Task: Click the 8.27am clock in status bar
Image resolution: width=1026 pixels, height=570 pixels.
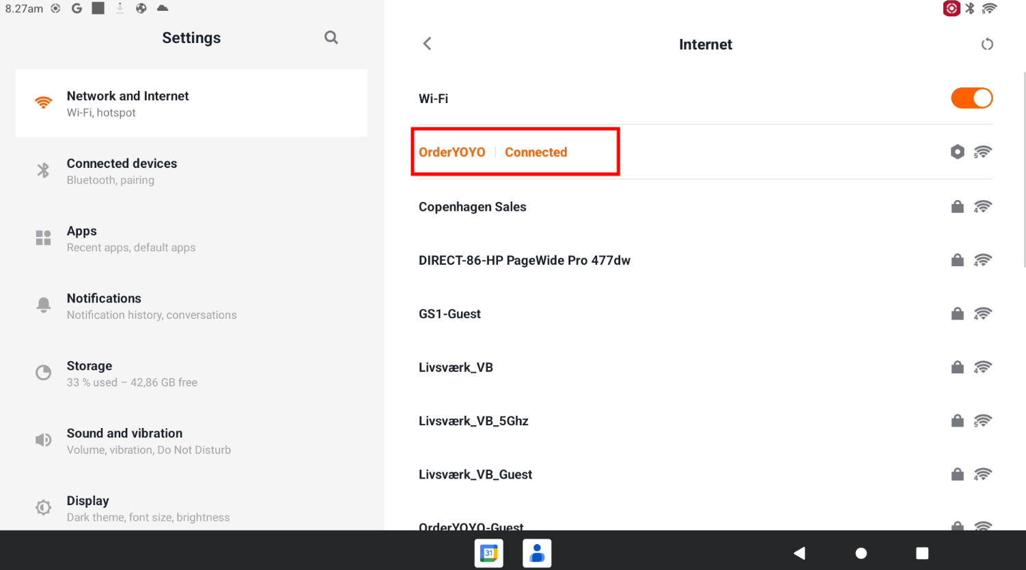Action: (24, 9)
